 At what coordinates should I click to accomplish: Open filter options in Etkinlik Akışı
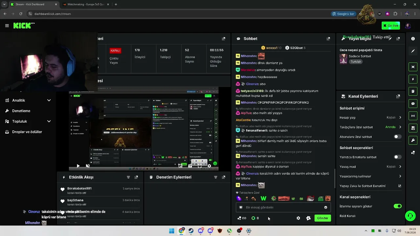[x=128, y=177]
